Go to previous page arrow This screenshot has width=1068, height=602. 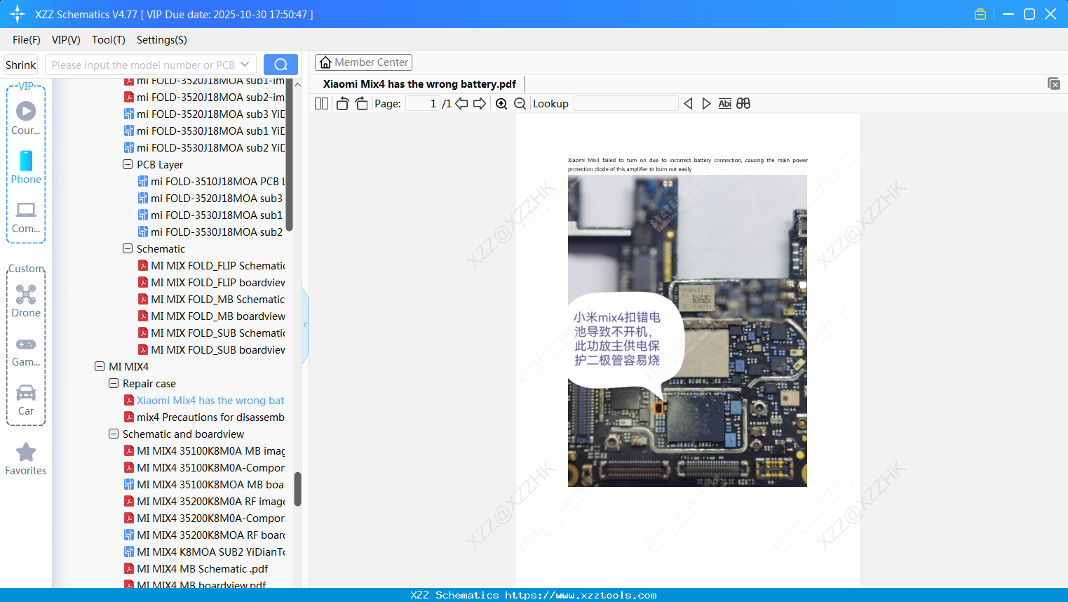click(461, 104)
